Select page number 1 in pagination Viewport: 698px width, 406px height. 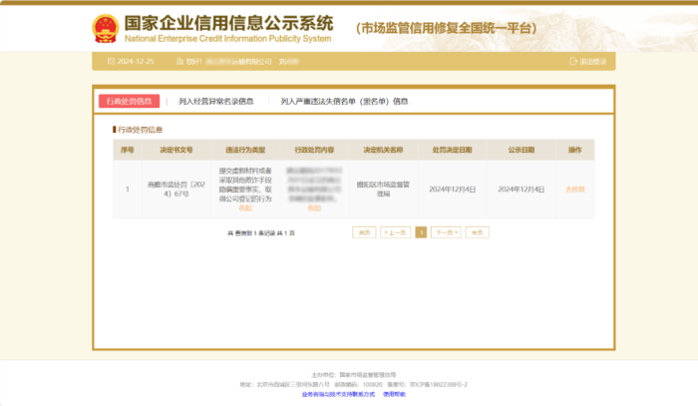(421, 232)
